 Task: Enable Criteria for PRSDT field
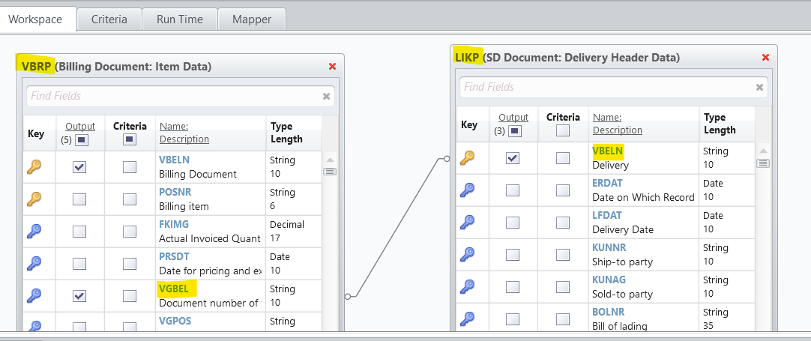(130, 263)
